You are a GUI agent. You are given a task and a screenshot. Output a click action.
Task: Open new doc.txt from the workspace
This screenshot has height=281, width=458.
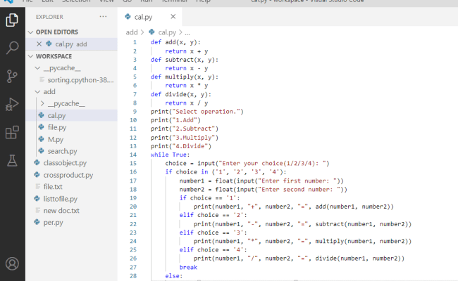[72, 210]
